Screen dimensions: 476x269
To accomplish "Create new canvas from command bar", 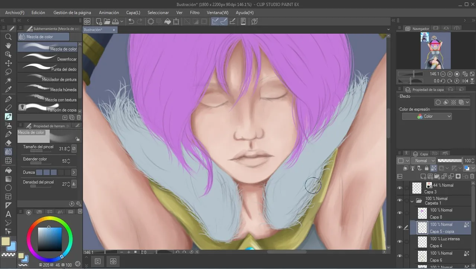I will [99, 22].
